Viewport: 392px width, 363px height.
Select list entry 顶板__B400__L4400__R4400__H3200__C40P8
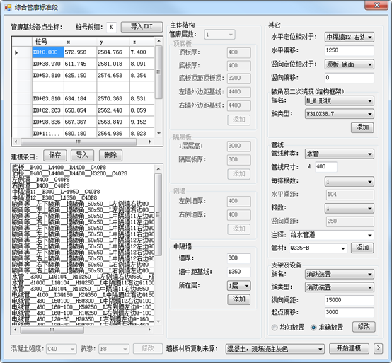(x=69, y=173)
